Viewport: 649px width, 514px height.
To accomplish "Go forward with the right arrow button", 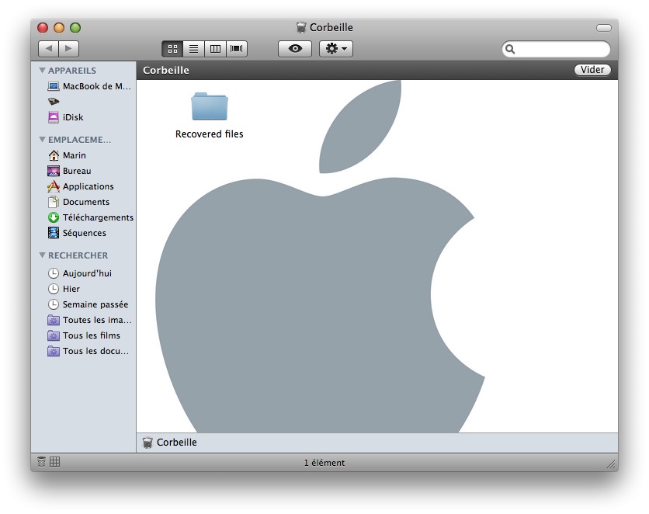I will pos(69,49).
